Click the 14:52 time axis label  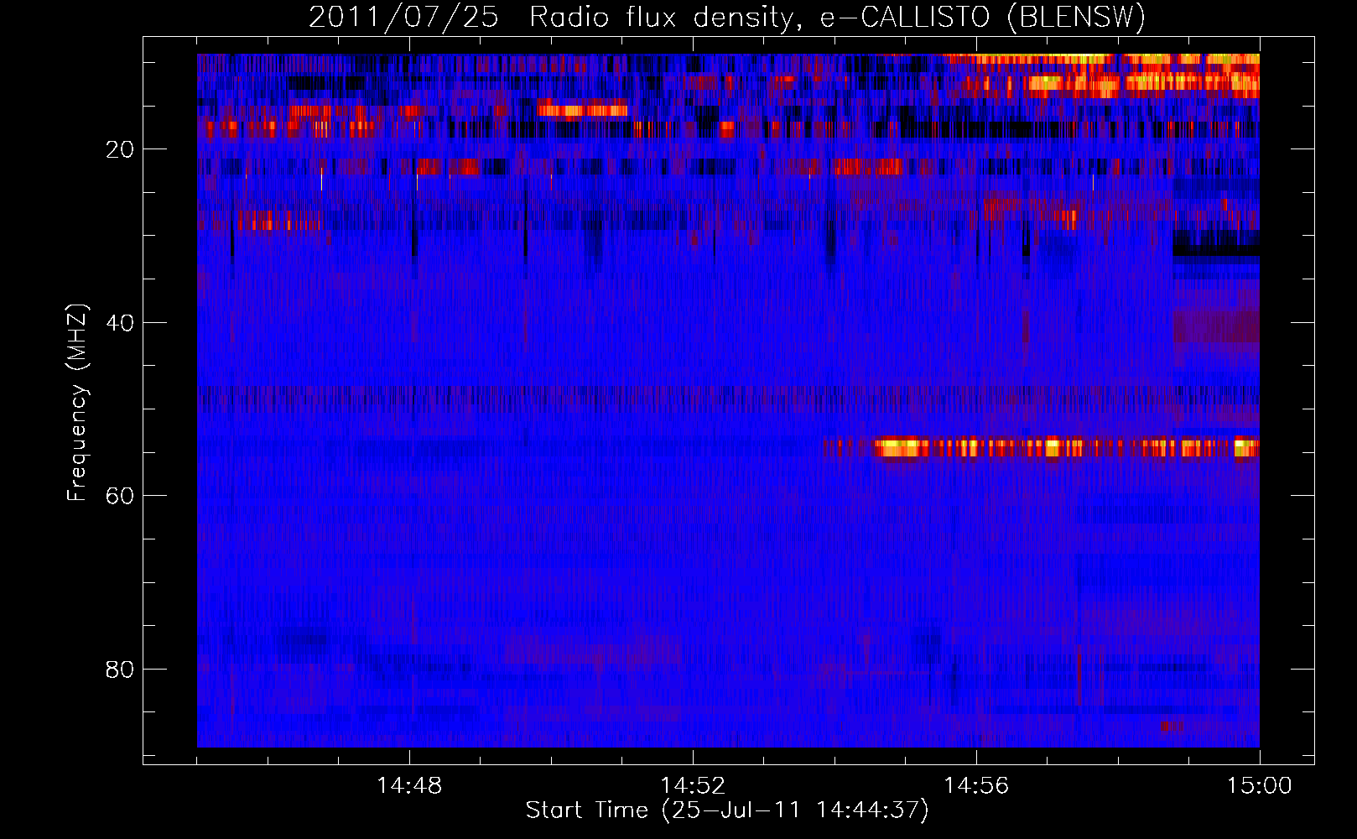693,786
